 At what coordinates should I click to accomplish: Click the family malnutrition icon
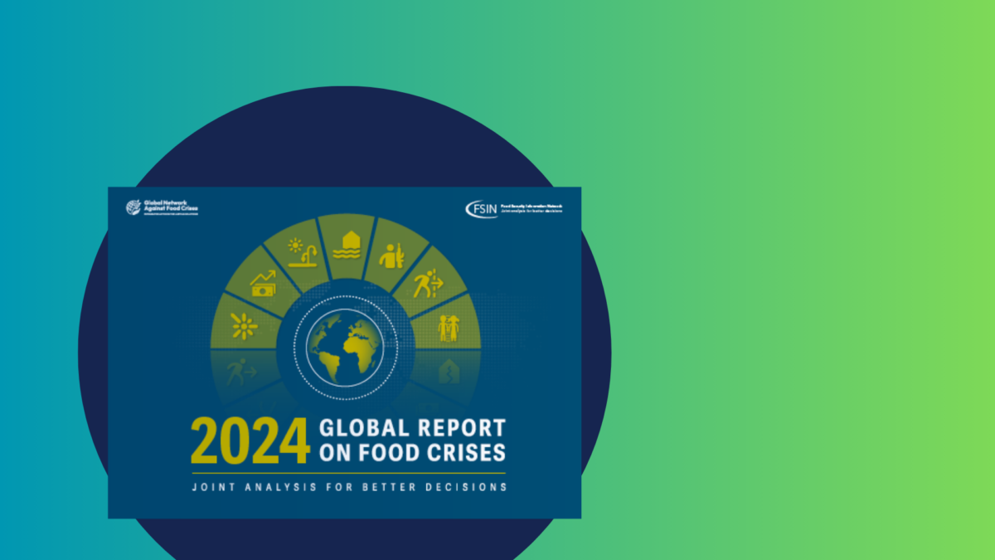449,328
